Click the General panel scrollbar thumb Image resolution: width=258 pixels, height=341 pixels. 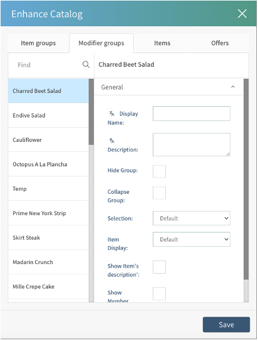[246, 179]
